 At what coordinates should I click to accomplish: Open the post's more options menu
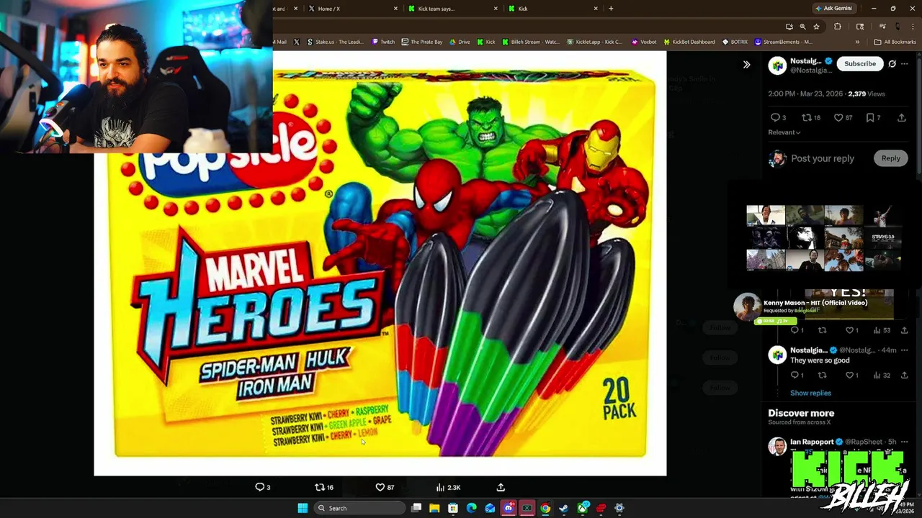(904, 63)
